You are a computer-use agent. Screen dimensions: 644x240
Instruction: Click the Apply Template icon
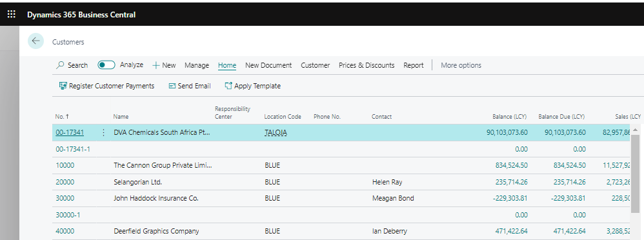[228, 86]
